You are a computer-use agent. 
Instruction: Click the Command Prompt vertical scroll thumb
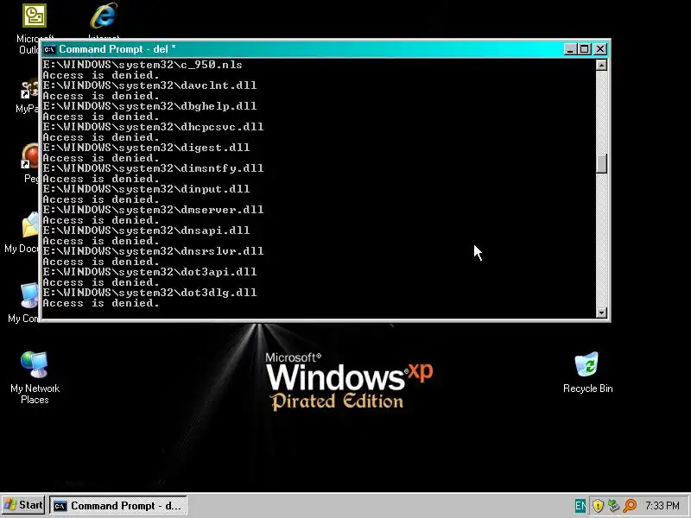click(x=601, y=163)
